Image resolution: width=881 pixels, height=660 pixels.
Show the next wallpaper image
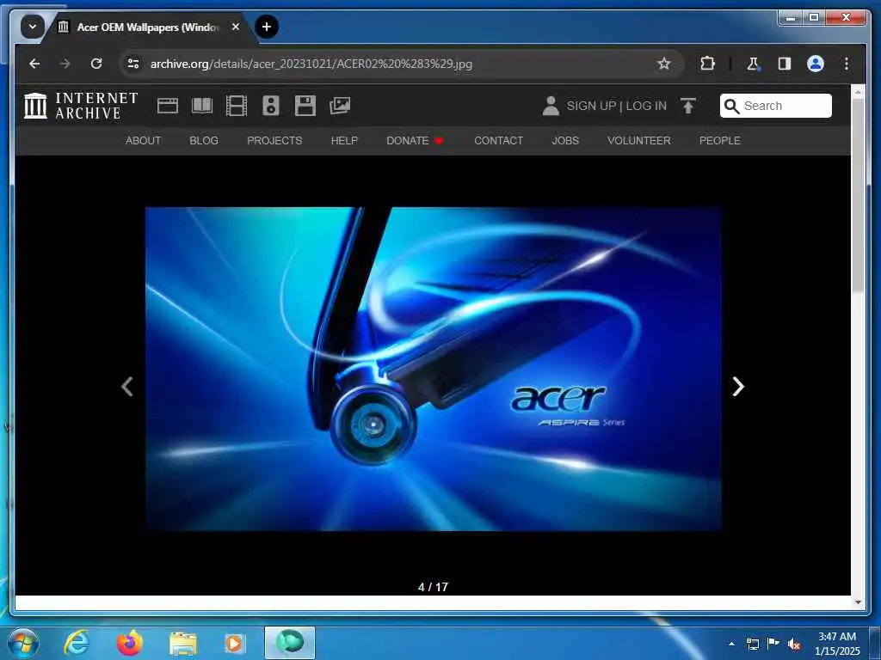click(x=738, y=386)
